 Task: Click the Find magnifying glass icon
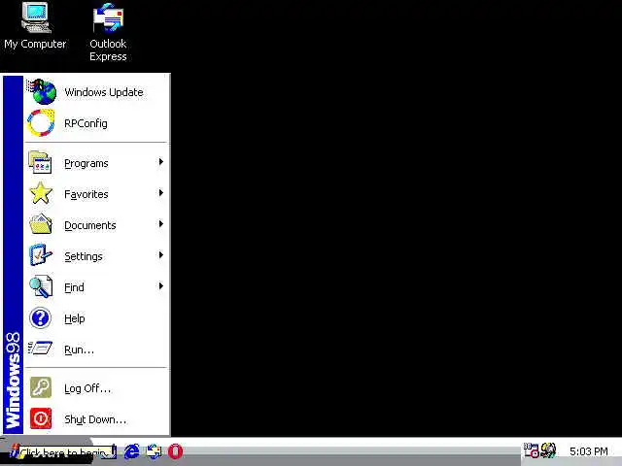41,286
